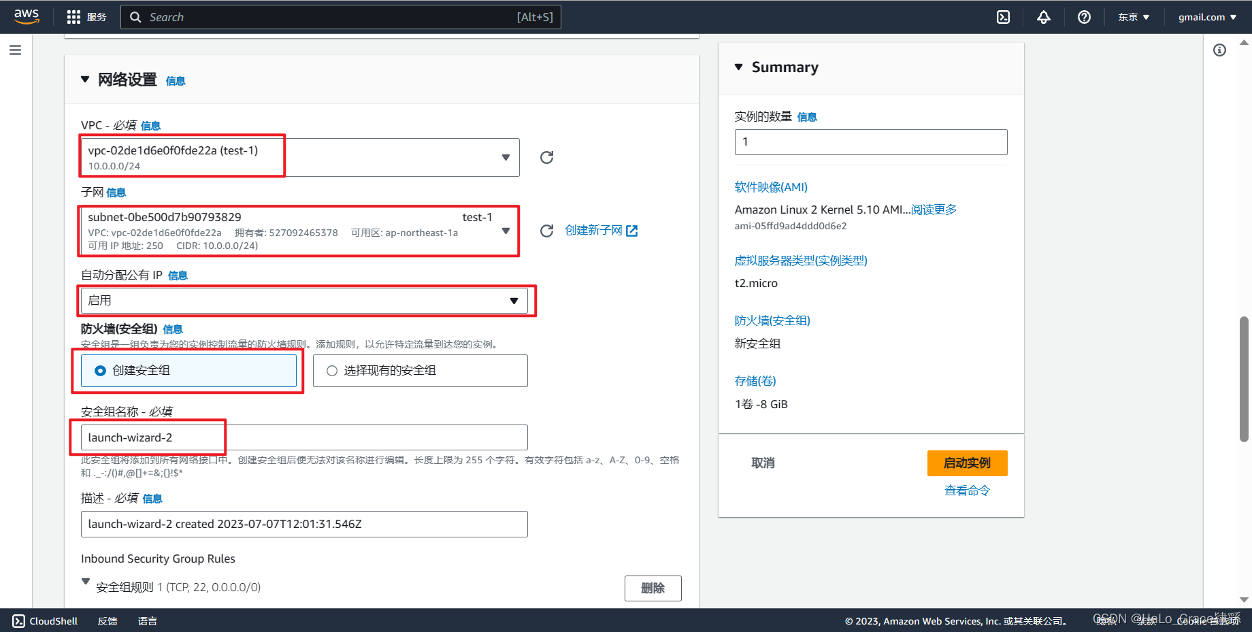Open the gmail.com account menu
Image resolution: width=1252 pixels, height=632 pixels.
(1207, 17)
